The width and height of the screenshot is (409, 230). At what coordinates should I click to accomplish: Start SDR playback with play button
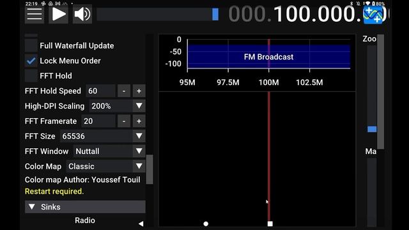58,14
